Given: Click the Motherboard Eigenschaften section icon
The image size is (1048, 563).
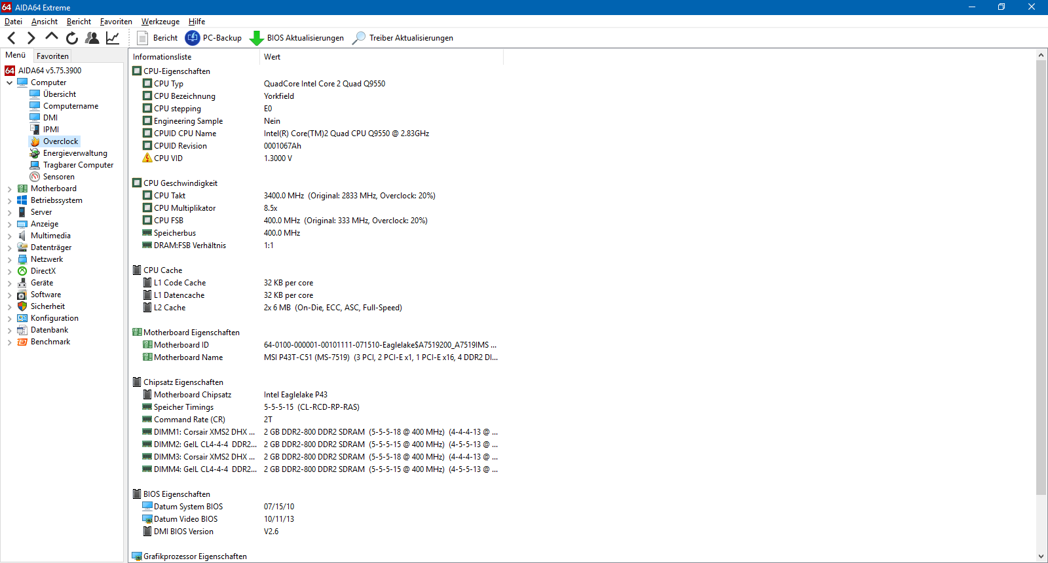Looking at the screenshot, I should pyautogui.click(x=137, y=333).
